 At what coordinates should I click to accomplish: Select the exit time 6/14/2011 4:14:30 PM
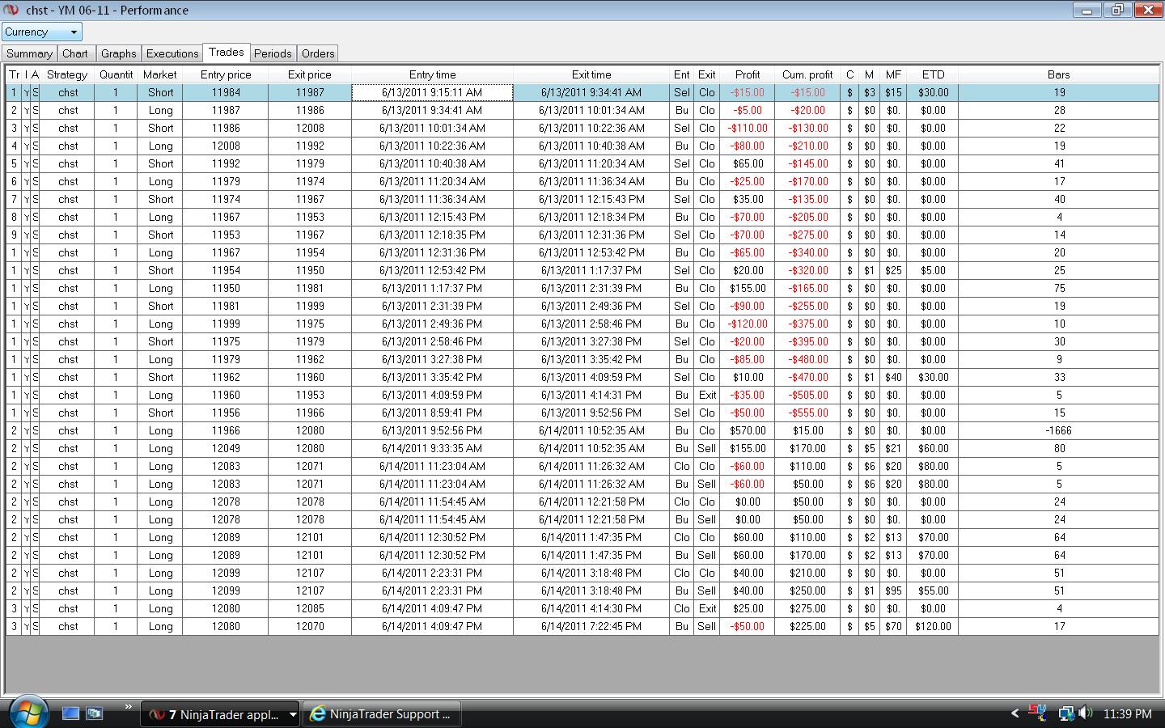(x=591, y=608)
